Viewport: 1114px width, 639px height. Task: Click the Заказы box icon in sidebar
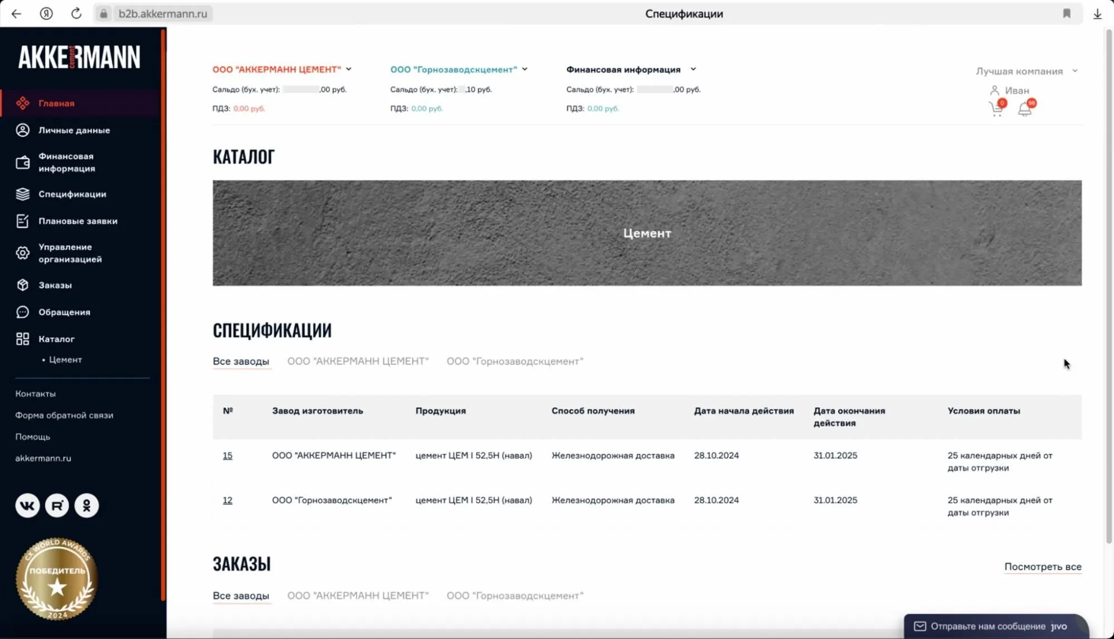click(22, 285)
